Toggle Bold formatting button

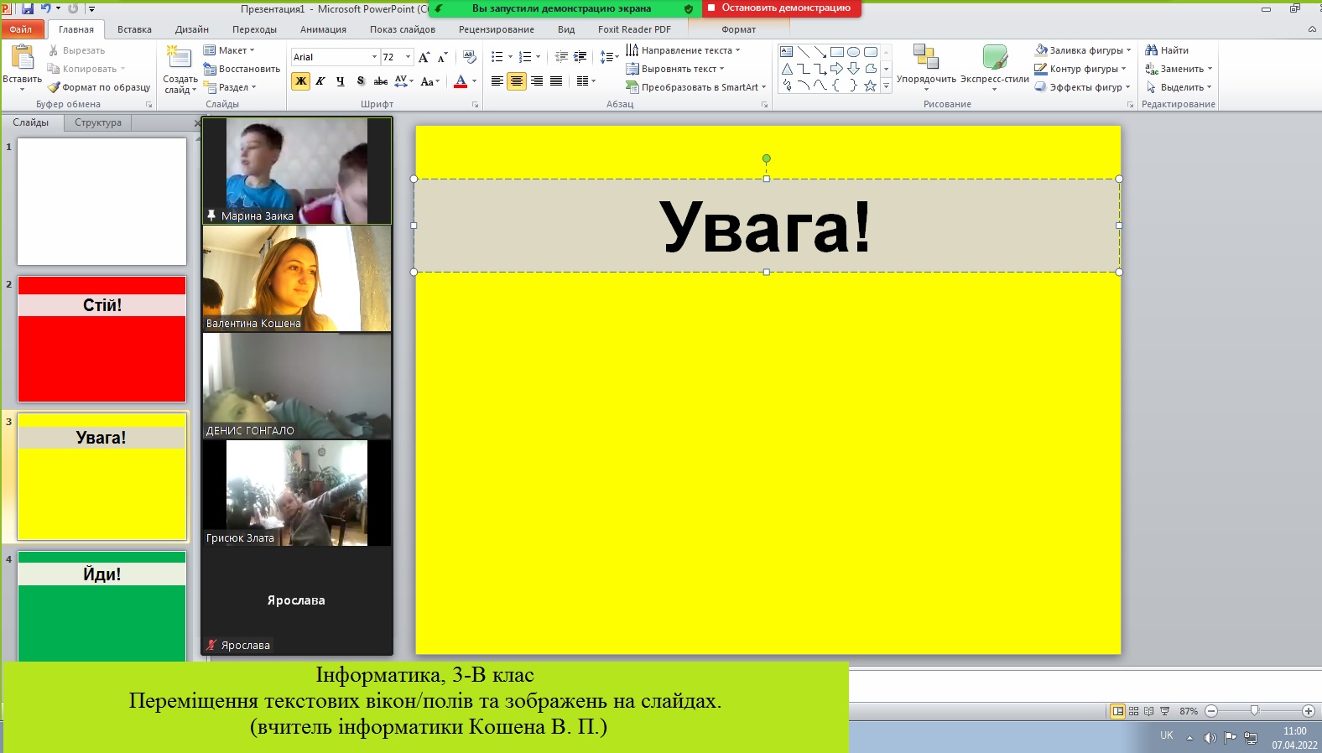(300, 81)
